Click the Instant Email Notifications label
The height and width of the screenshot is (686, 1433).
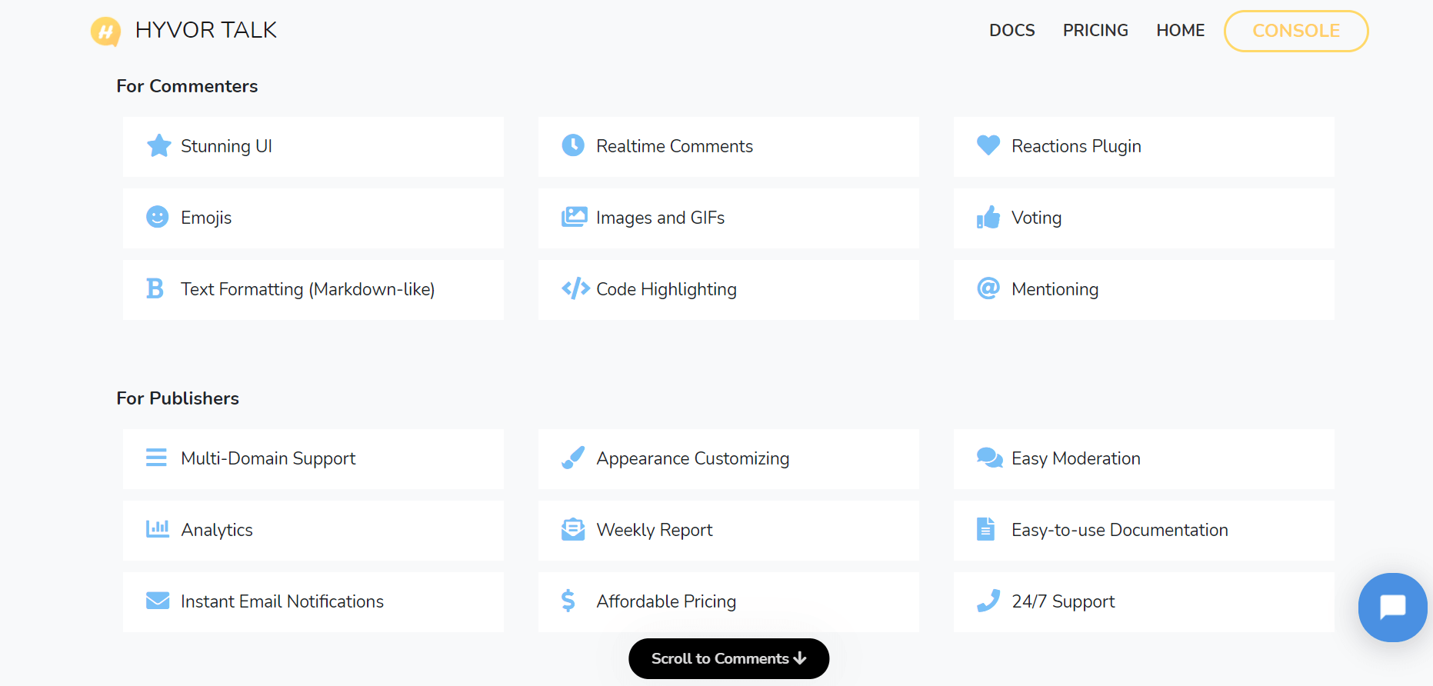(x=282, y=601)
